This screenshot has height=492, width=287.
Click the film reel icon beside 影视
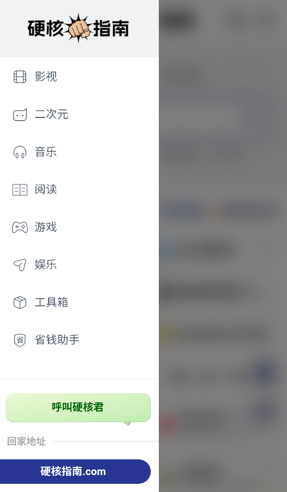(x=20, y=77)
